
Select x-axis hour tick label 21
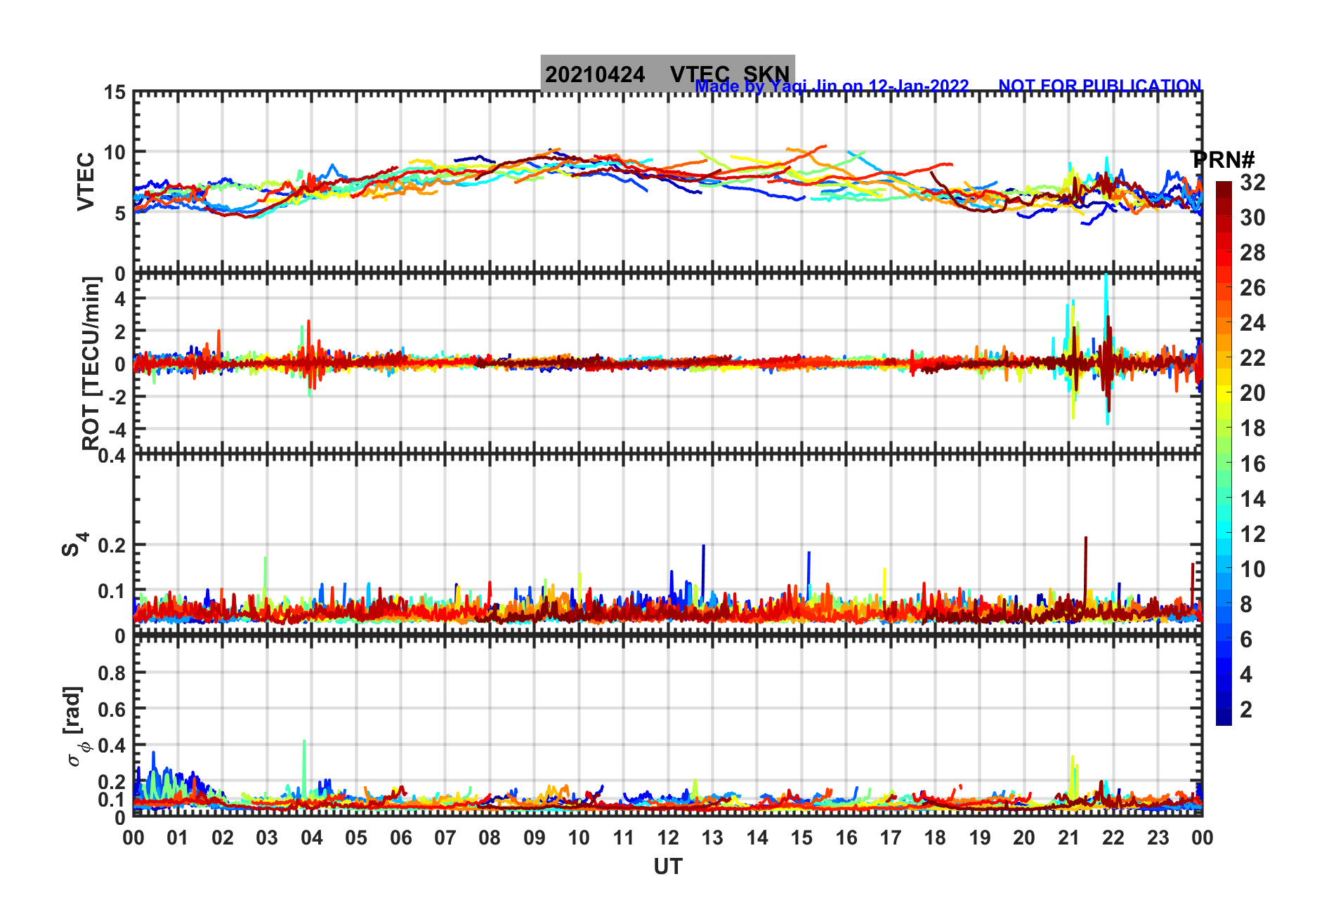(x=1069, y=838)
